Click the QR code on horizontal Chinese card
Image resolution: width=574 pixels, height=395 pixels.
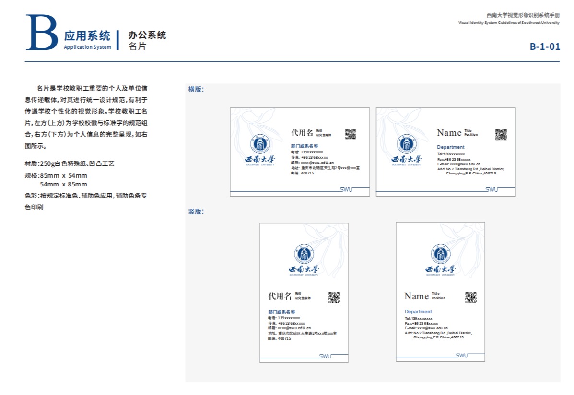(x=351, y=134)
